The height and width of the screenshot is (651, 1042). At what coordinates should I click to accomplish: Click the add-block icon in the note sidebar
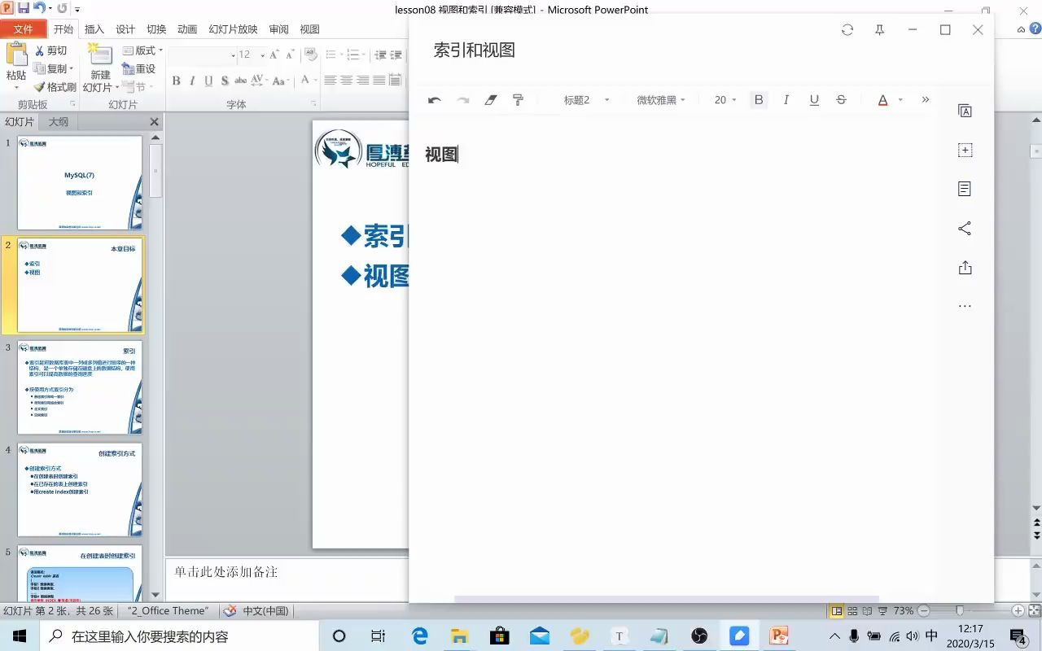pyautogui.click(x=965, y=151)
